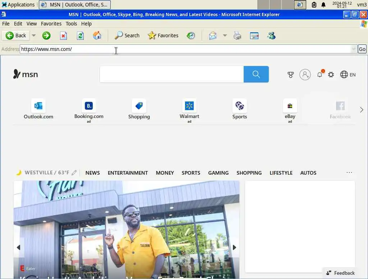Screen dimensions: 368x279
Task: Switch to the MONEY tab
Action: 165,173
